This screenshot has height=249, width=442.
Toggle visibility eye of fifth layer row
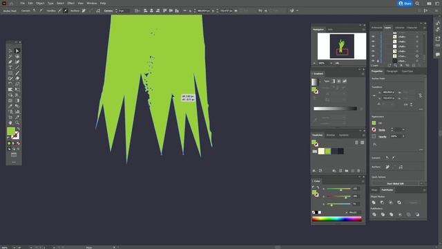click(x=373, y=56)
